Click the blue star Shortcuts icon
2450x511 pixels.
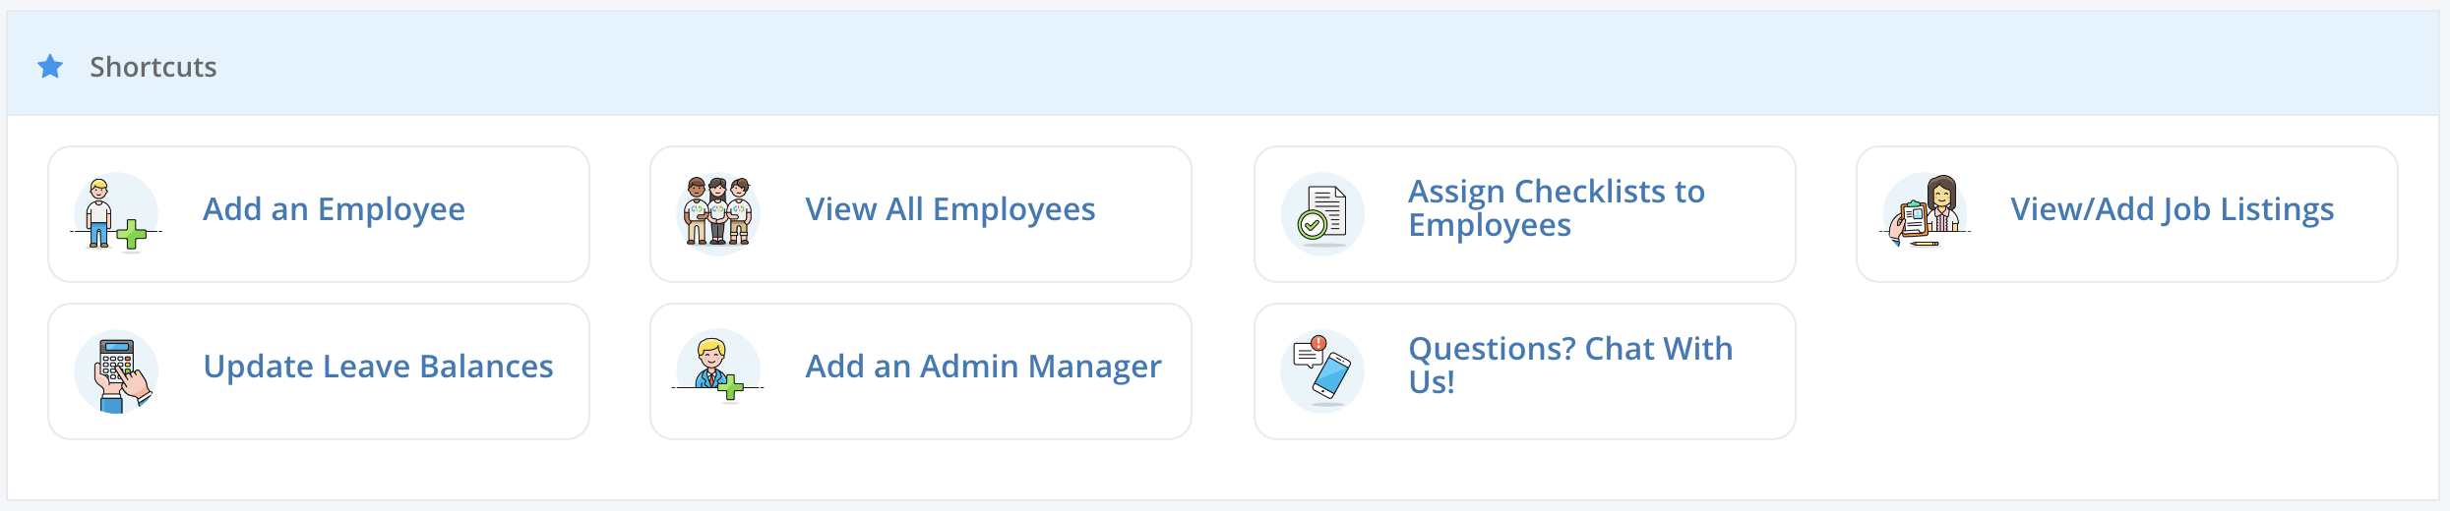tap(50, 67)
